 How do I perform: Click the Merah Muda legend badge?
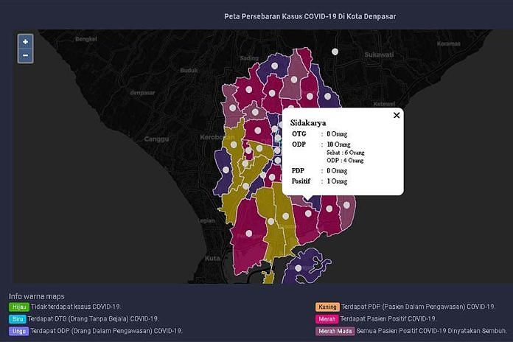(x=335, y=331)
